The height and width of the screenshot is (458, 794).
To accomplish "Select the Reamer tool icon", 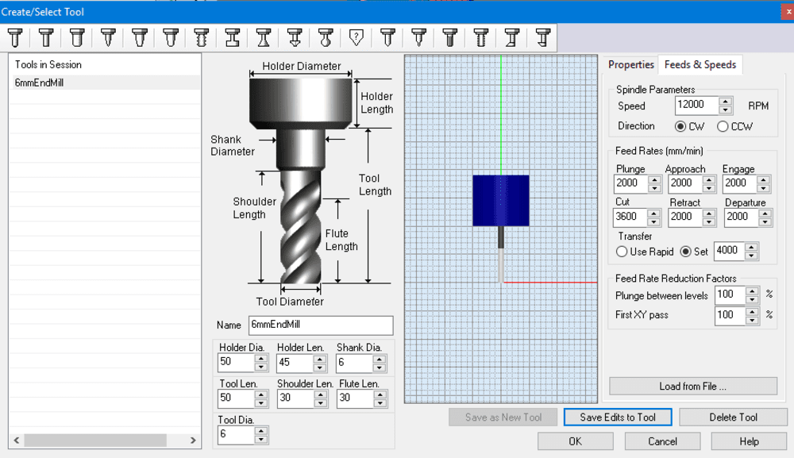I will click(450, 38).
